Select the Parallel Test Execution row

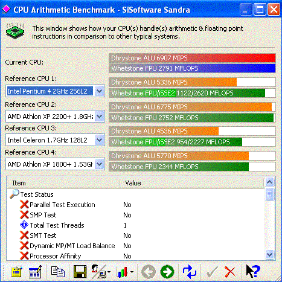click(136, 205)
